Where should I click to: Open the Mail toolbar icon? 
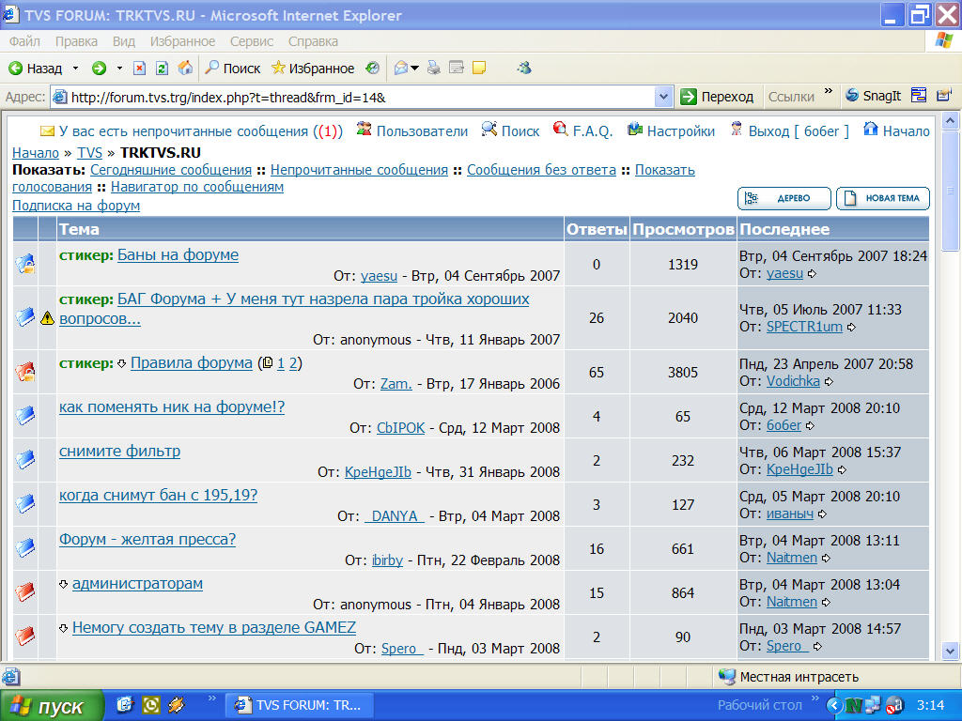[x=401, y=69]
